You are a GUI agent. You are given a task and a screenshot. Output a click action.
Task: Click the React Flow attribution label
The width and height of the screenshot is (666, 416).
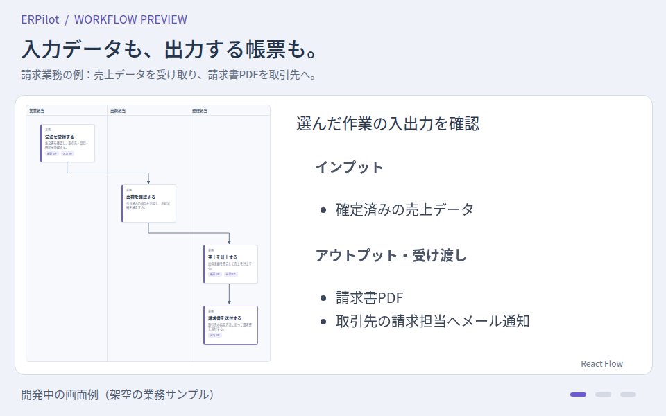pos(601,364)
